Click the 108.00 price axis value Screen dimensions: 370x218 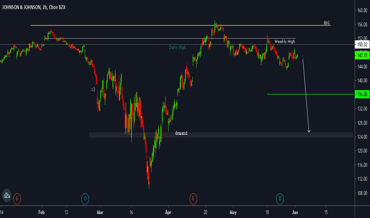[x=362, y=193]
